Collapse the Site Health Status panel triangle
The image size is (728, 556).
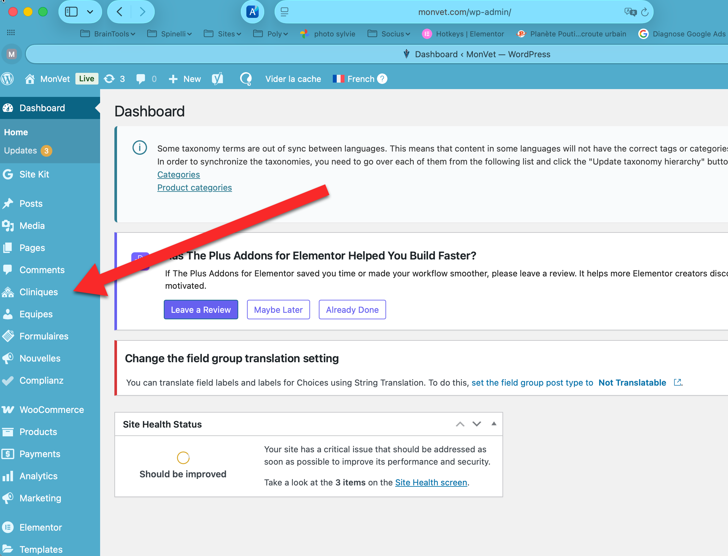493,424
